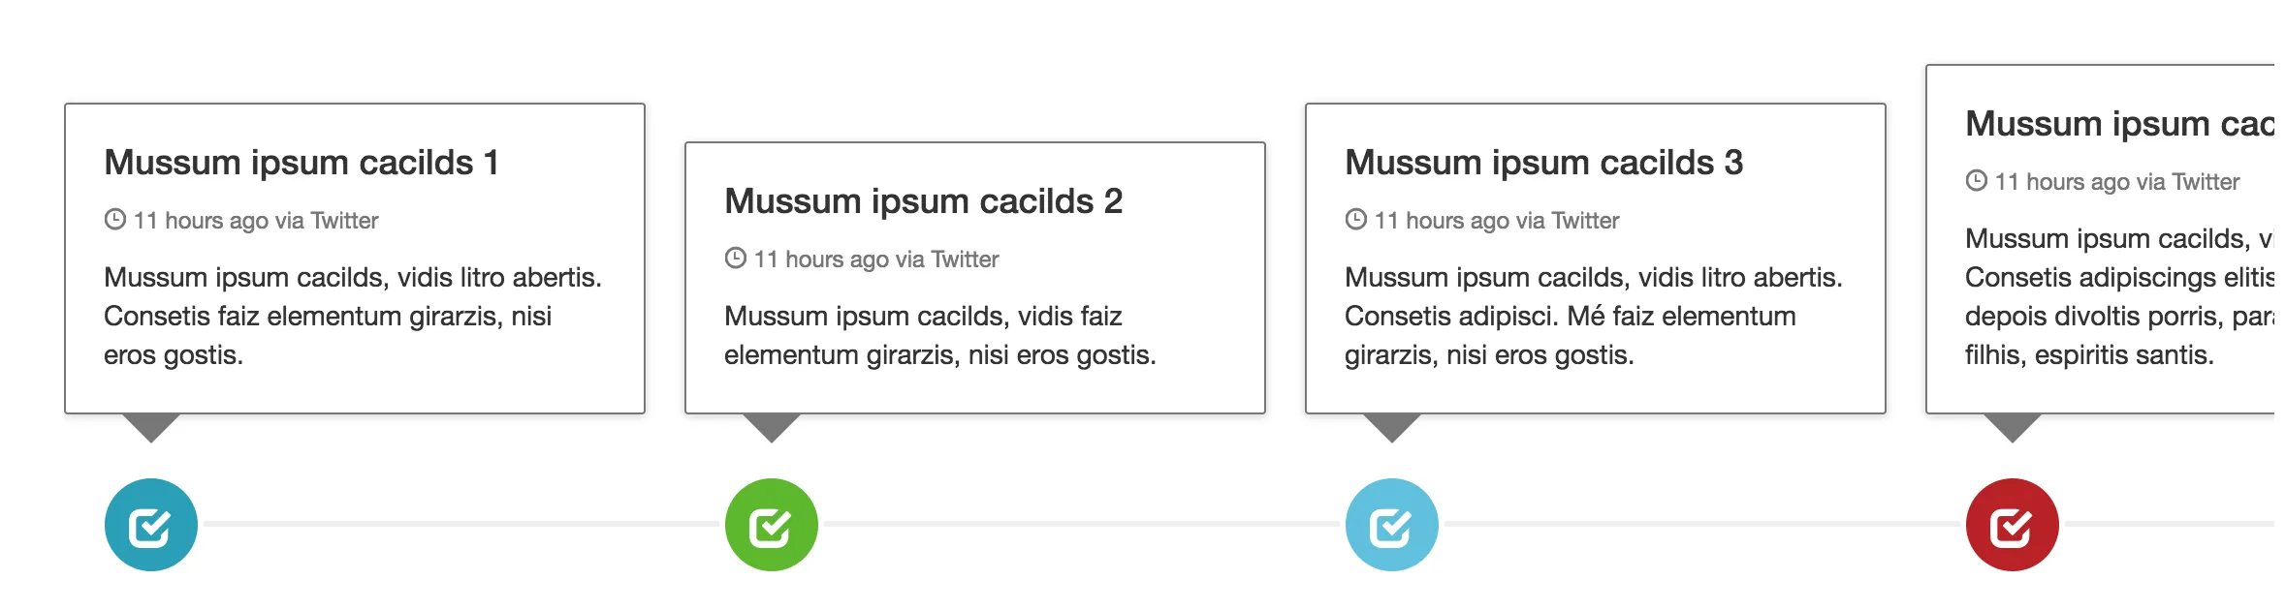Click clock icon in third card
2286x610 pixels.
click(1356, 220)
